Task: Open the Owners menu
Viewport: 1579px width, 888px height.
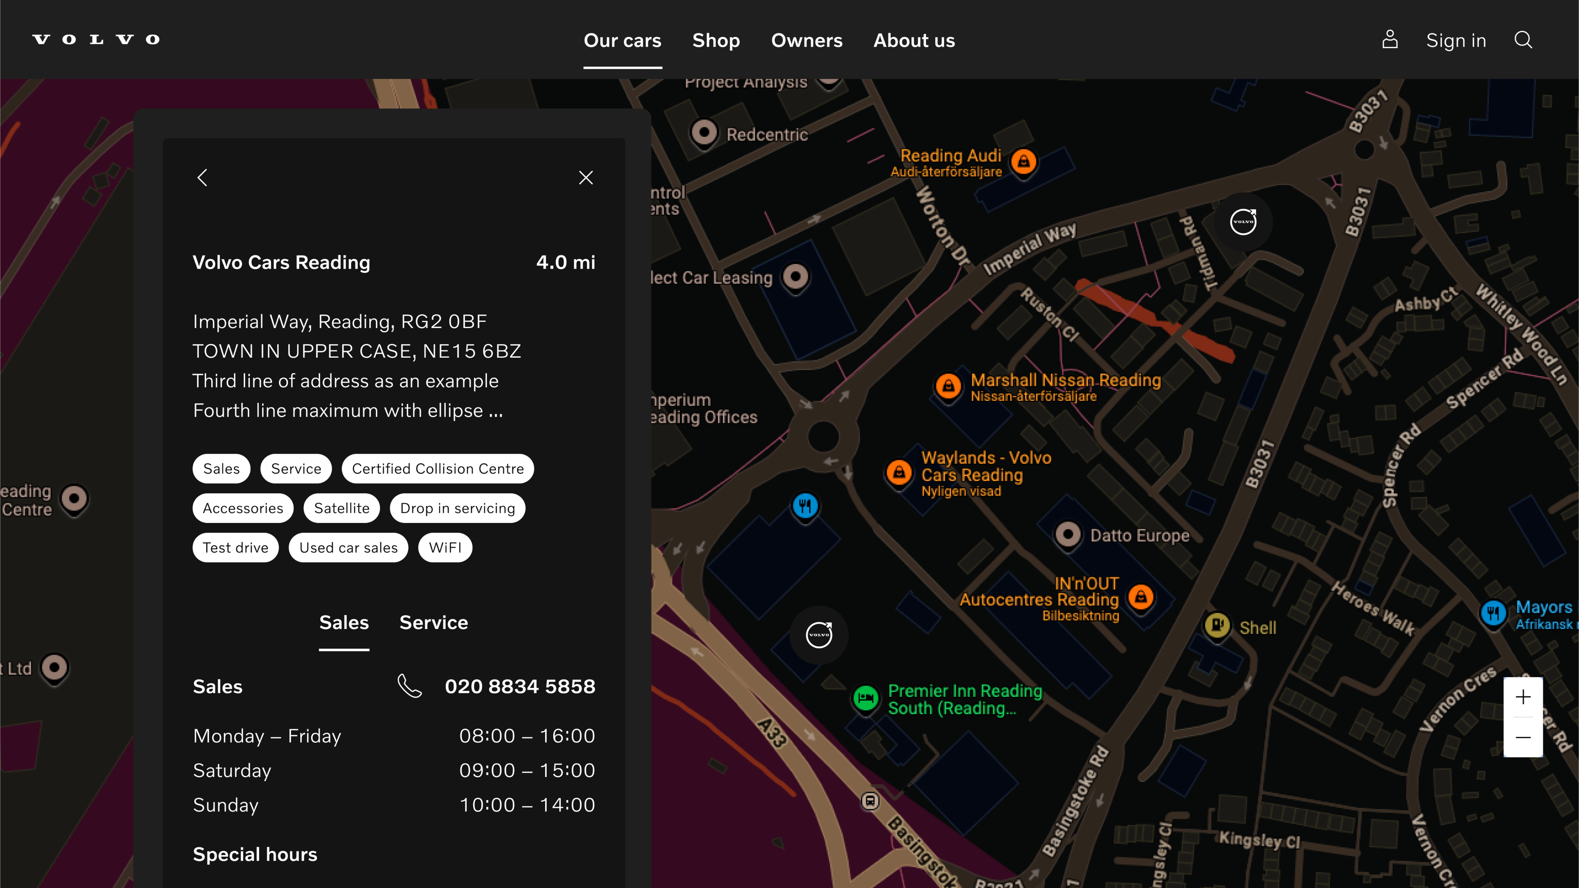Action: click(807, 40)
